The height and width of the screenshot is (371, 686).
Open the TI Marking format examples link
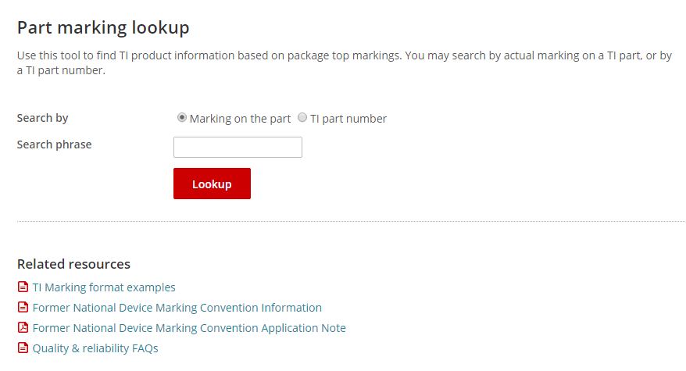(104, 287)
